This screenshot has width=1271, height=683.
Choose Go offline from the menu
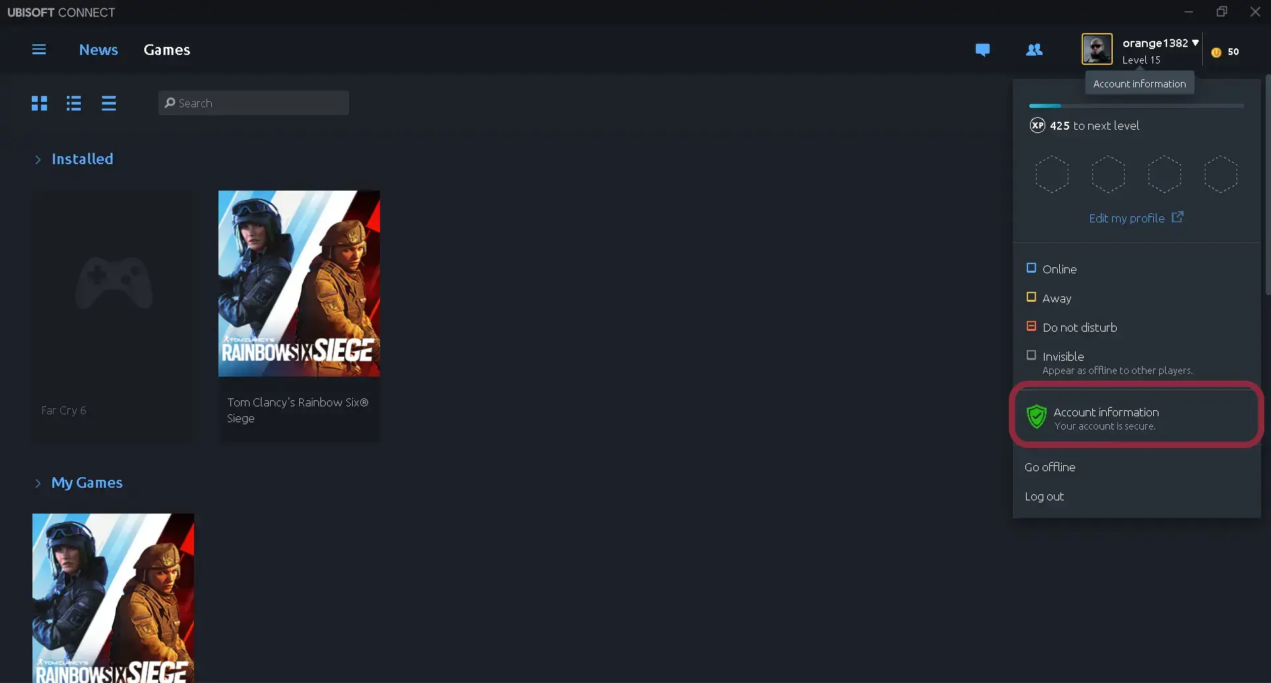tap(1050, 467)
